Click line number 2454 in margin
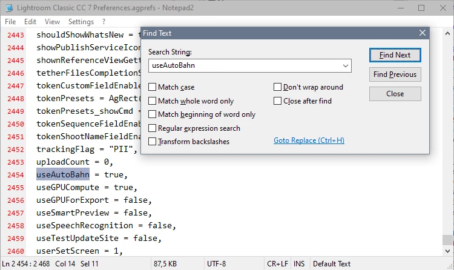Screen dimensions: 454x270 [16, 175]
